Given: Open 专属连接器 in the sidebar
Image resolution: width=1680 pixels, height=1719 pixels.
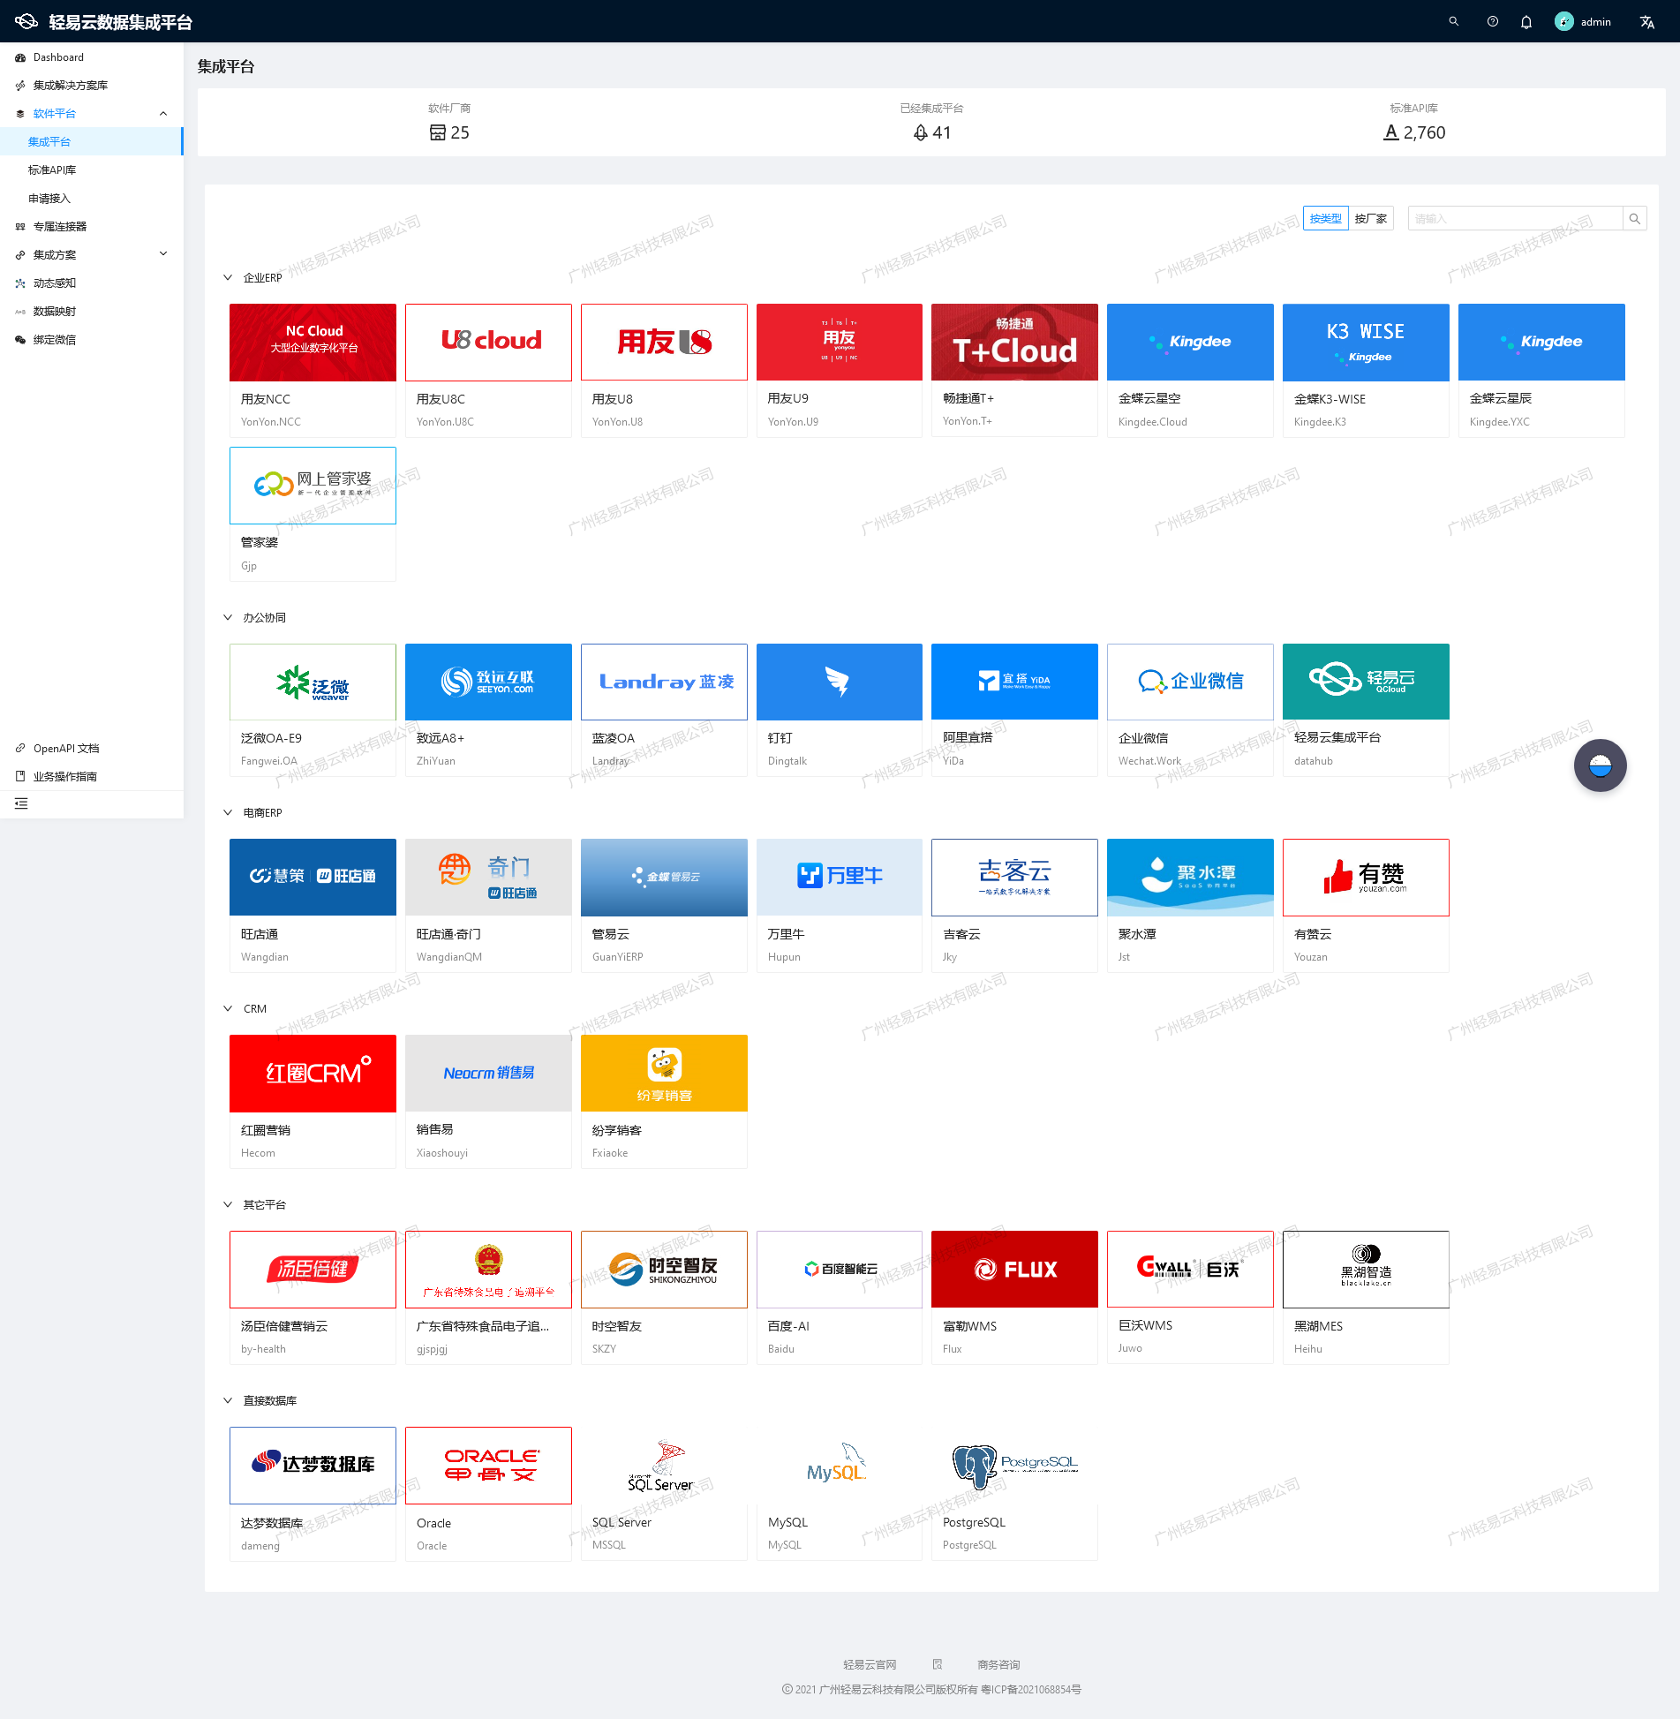Looking at the screenshot, I should 92,226.
